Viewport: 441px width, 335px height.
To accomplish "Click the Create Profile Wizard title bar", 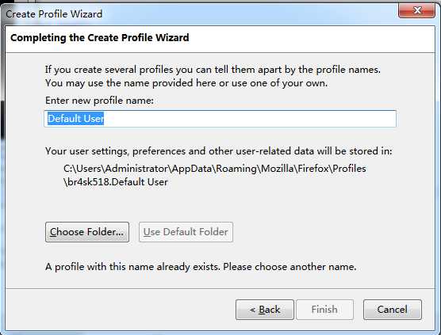I will [x=197, y=13].
